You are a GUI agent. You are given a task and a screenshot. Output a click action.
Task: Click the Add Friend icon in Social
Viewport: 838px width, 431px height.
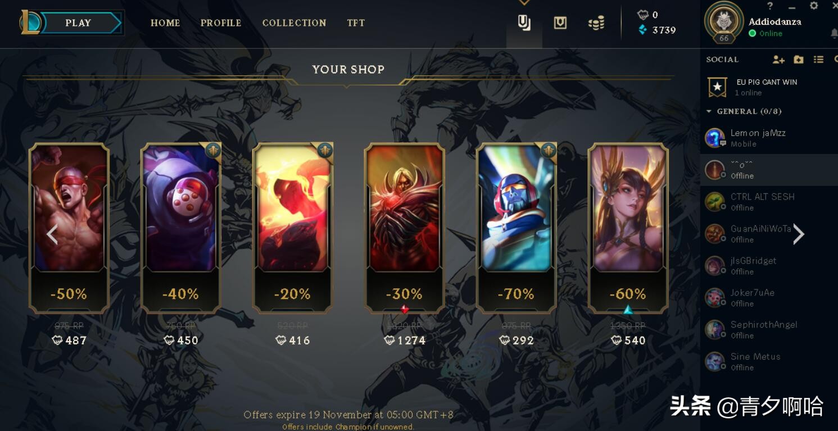[778, 60]
